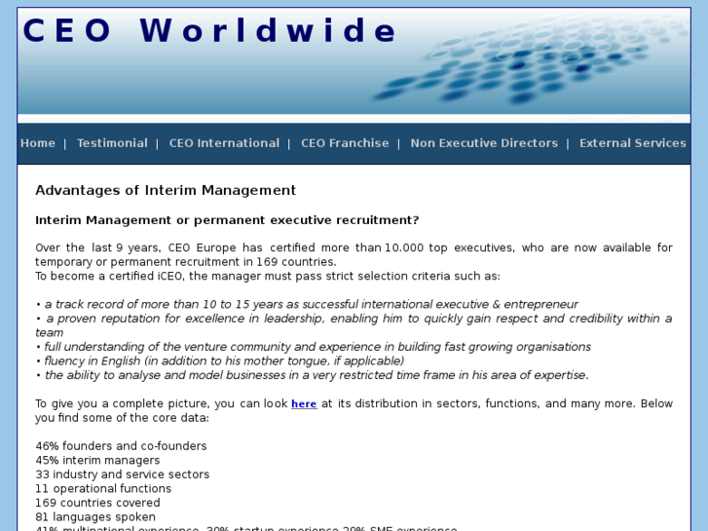Click the '45% interim managers' line
Image resolution: width=708 pixels, height=531 pixels.
[x=97, y=460]
